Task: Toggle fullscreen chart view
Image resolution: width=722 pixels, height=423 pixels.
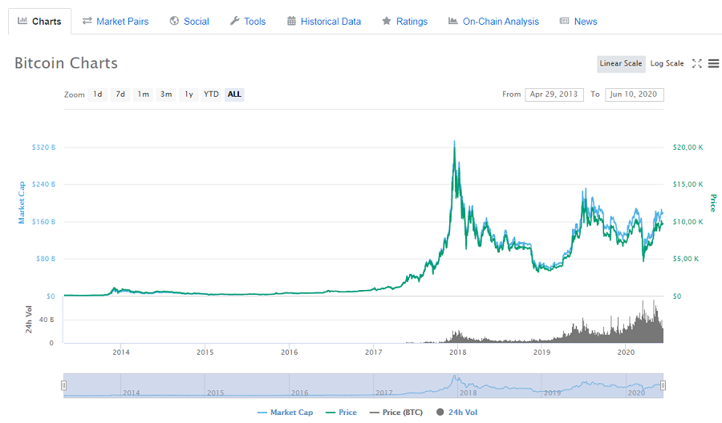Action: (696, 63)
